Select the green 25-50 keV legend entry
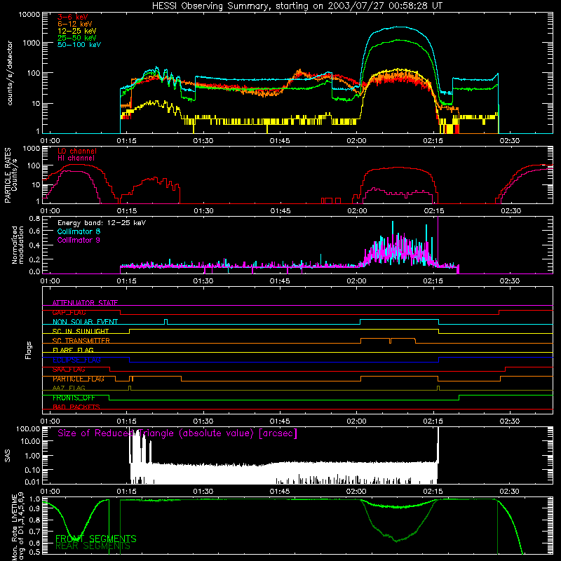Viewport: 561px width, 561px height. pos(76,38)
